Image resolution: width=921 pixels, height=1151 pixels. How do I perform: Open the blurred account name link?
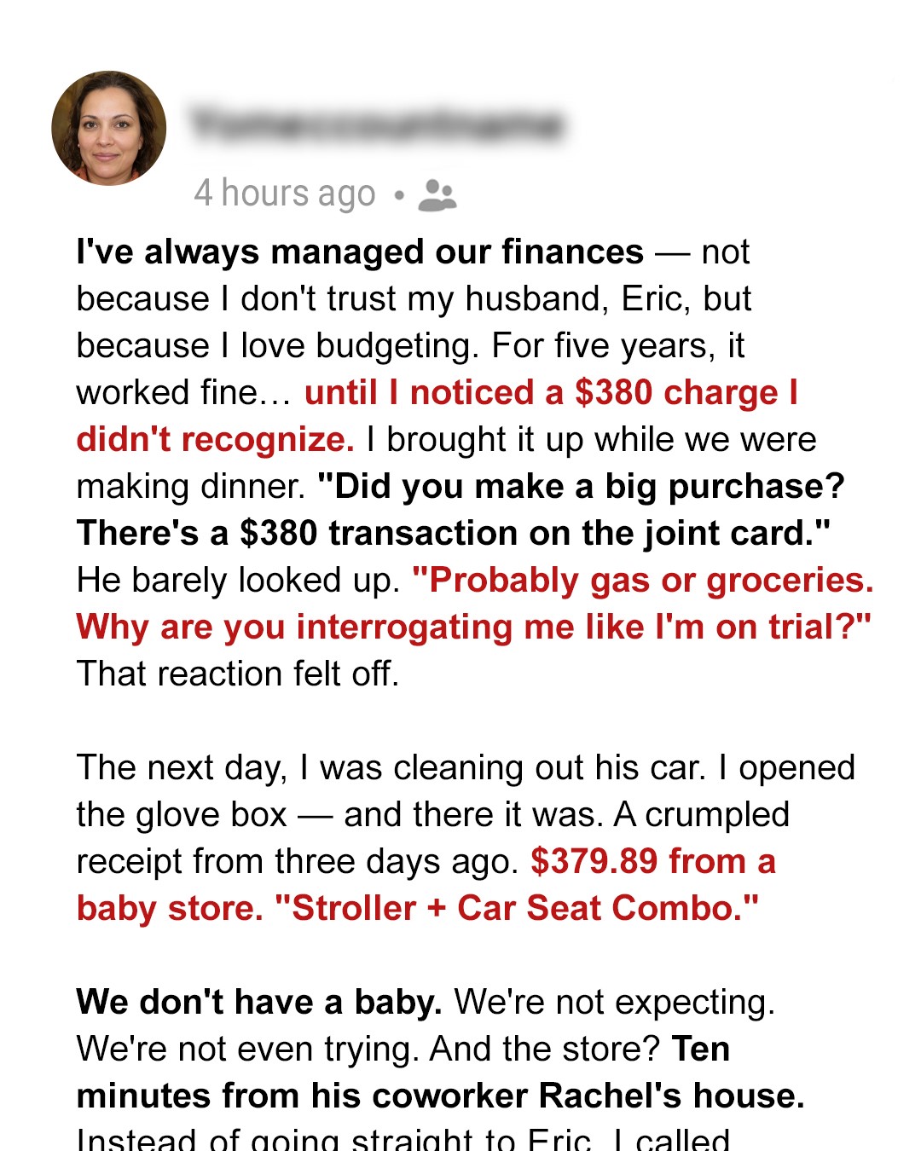(x=377, y=124)
